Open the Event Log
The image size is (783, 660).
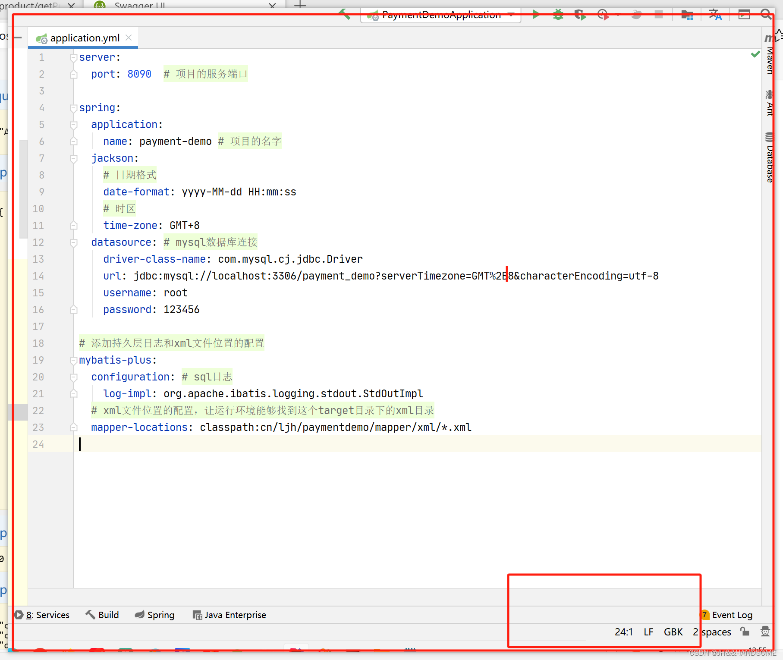pyautogui.click(x=727, y=615)
